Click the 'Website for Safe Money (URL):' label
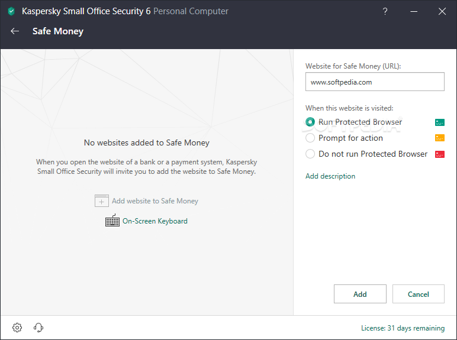 coord(353,66)
